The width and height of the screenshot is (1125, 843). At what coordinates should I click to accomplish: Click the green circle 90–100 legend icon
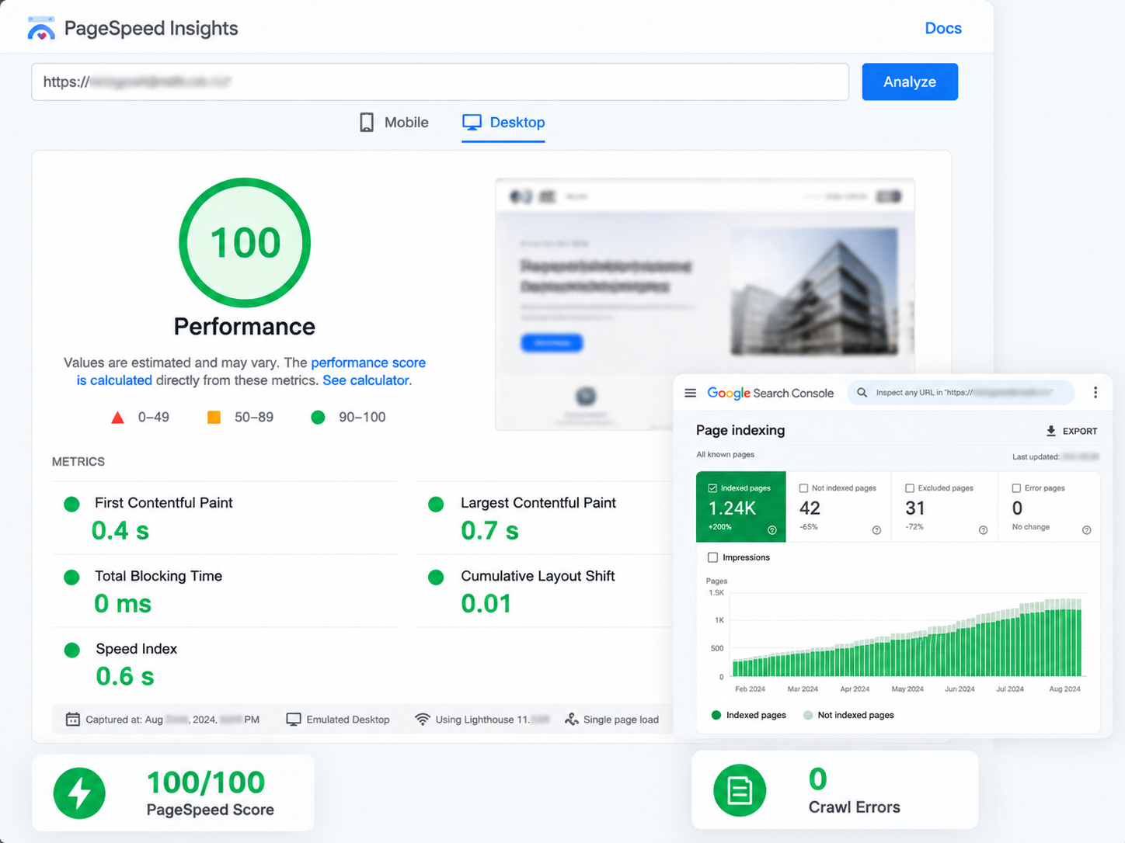tap(318, 418)
